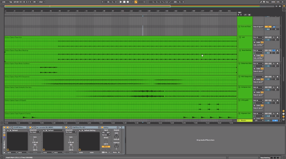Enable Bass Mono in Utility
This screenshot has width=286, height=159.
(x=106, y=150)
